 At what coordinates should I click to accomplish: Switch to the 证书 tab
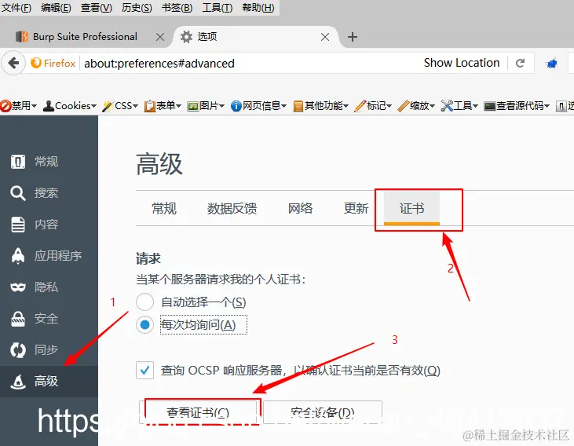click(411, 208)
